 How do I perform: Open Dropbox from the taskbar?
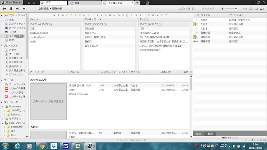[x=54, y=146]
